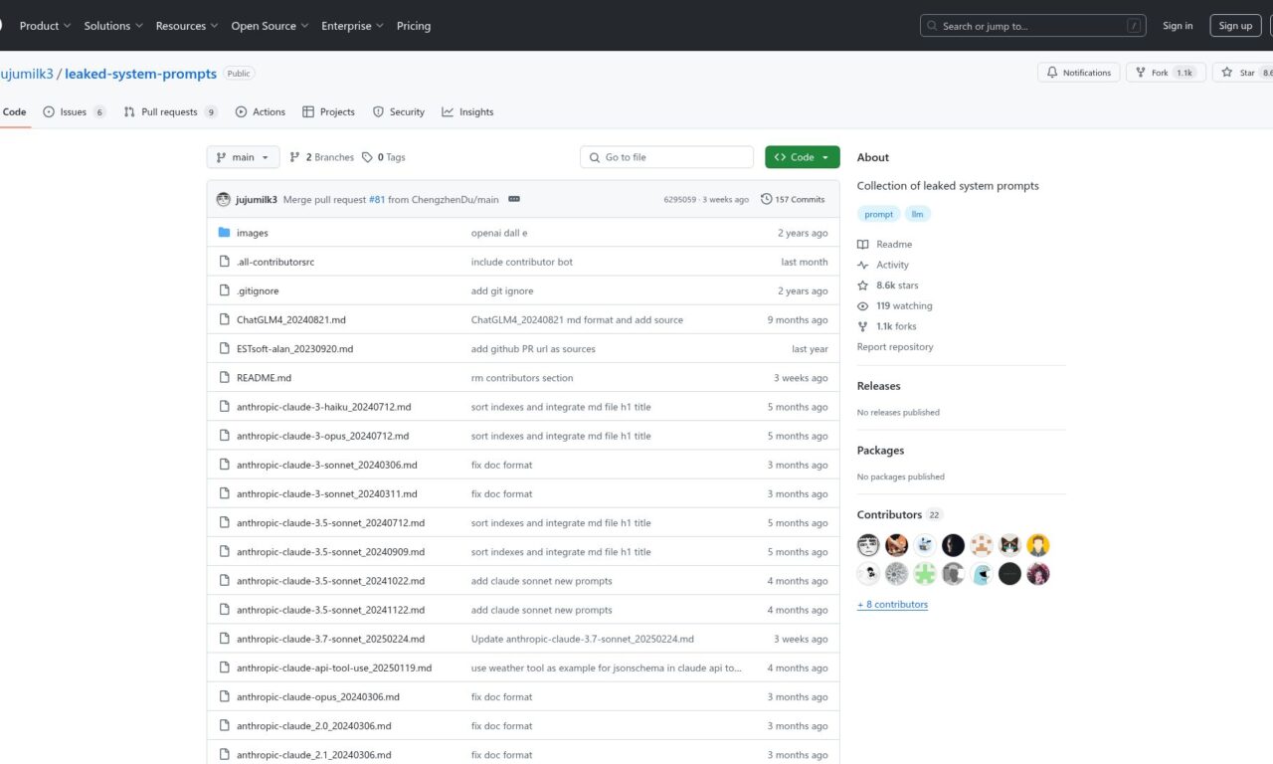Switch to the Actions tab
This screenshot has height=764, width=1273.
[261, 112]
